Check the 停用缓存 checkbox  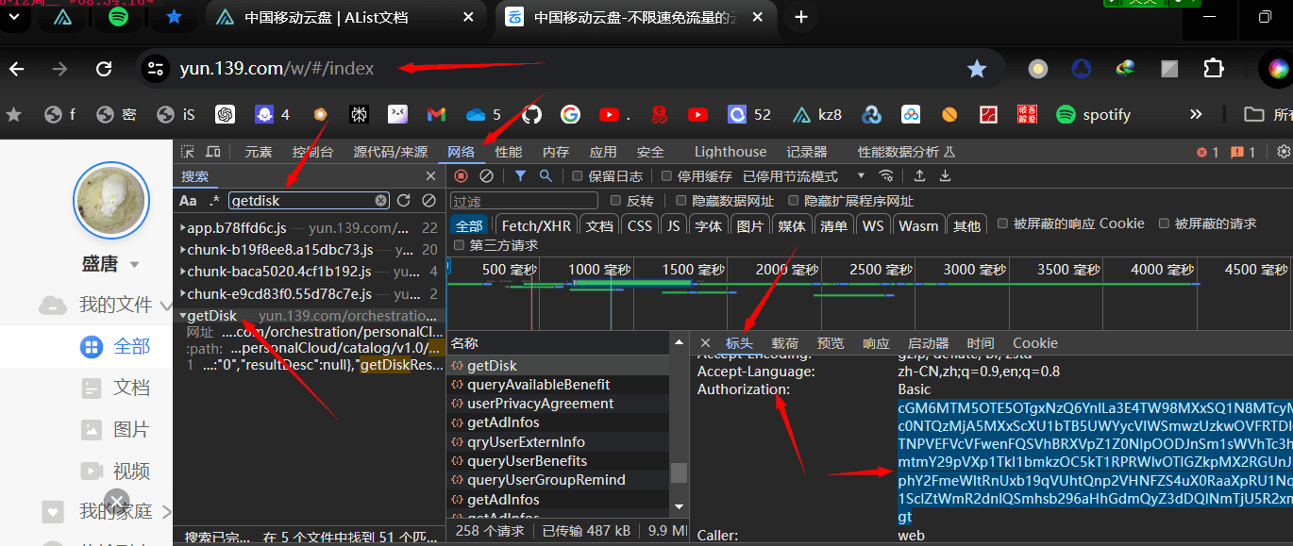pyautogui.click(x=666, y=176)
